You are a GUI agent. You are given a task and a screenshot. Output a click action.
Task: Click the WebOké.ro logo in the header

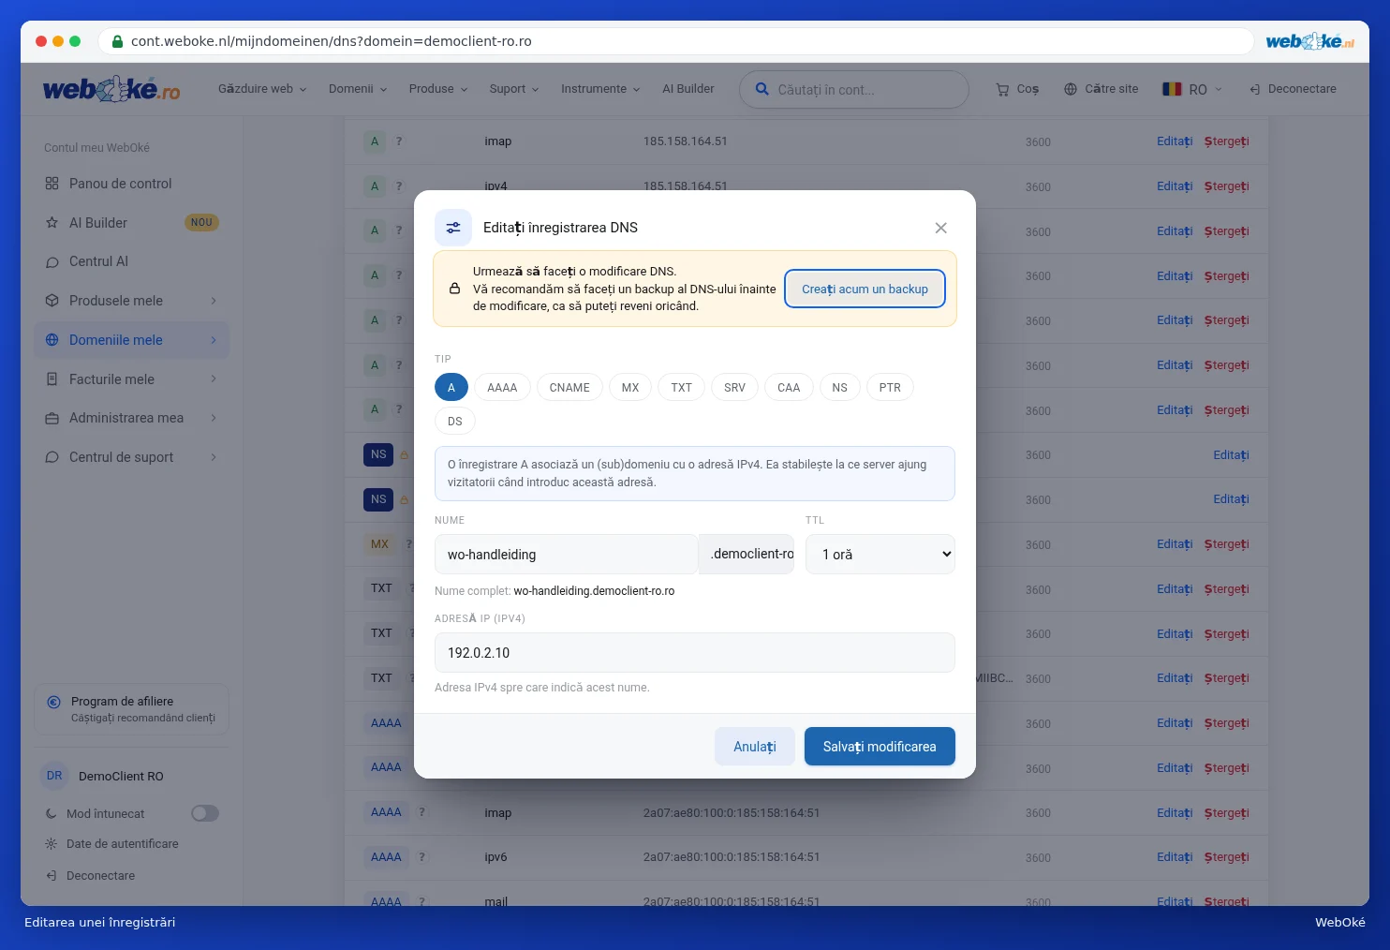coord(111,89)
